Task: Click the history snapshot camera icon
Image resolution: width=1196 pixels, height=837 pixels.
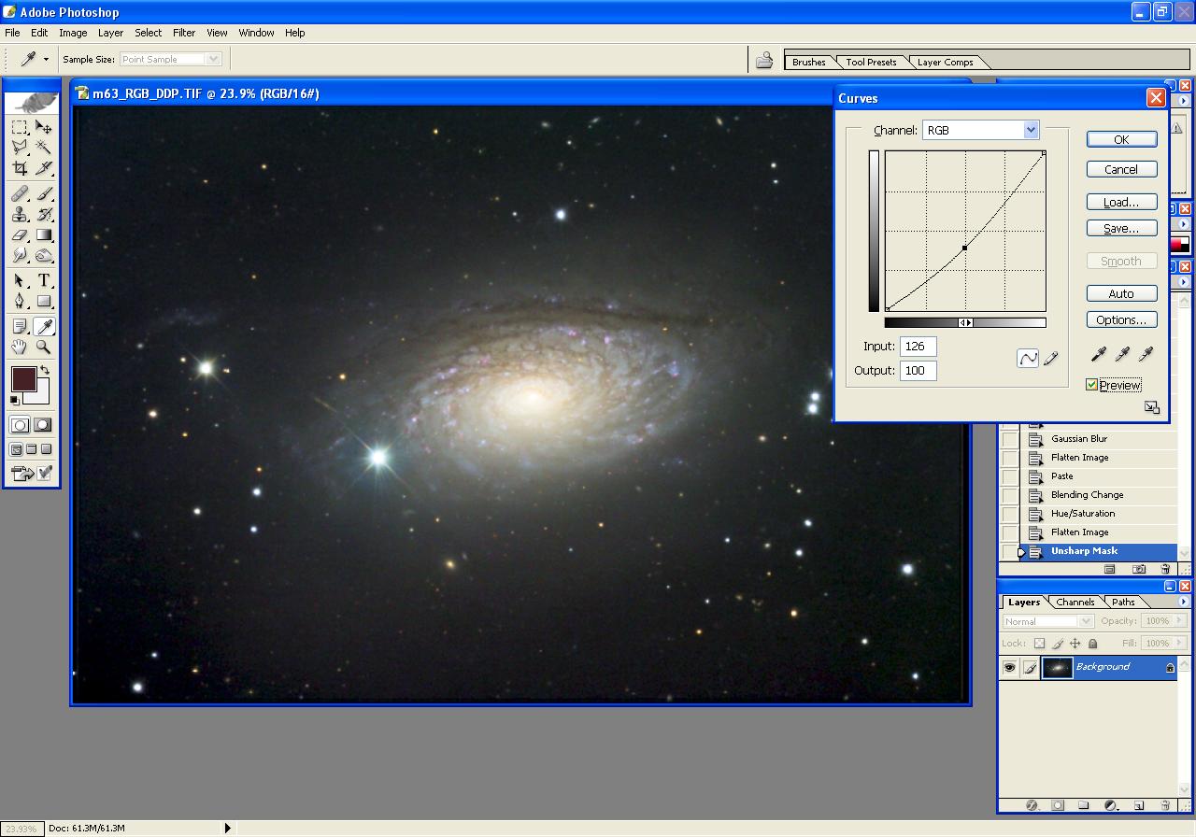Action: point(1139,569)
